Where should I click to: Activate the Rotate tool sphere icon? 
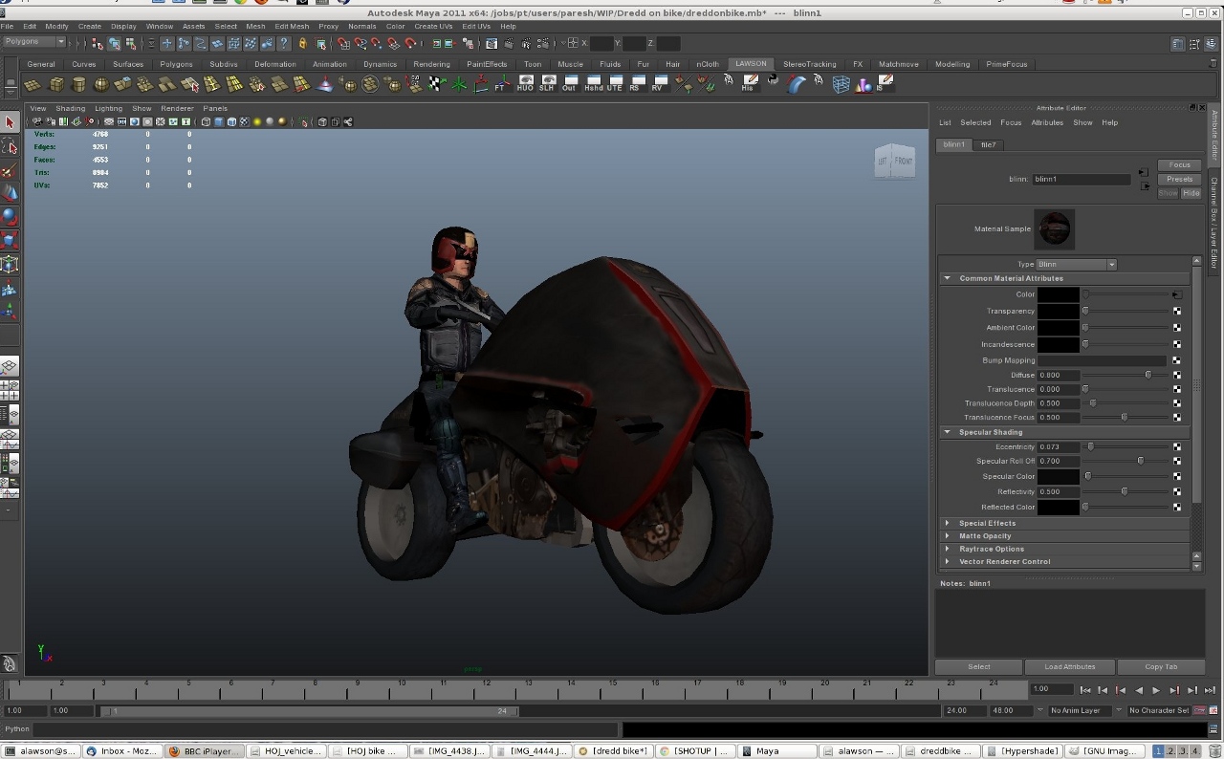[x=10, y=217]
